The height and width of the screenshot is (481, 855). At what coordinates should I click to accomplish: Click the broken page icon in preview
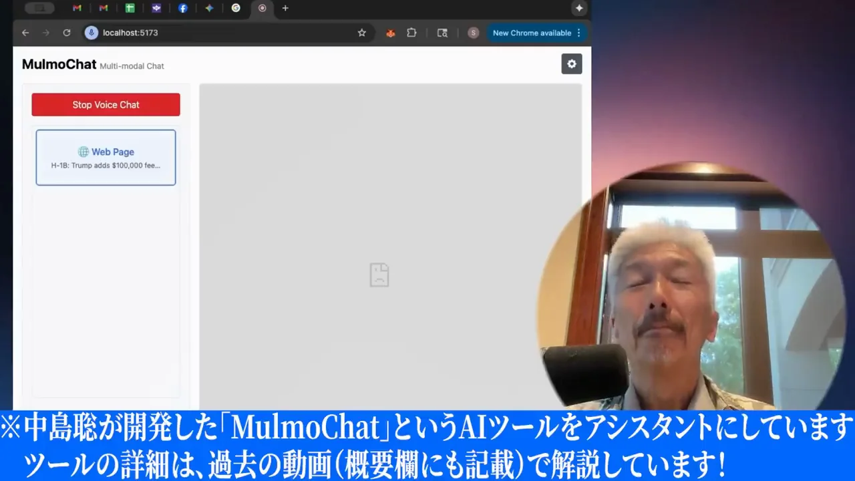pos(379,275)
